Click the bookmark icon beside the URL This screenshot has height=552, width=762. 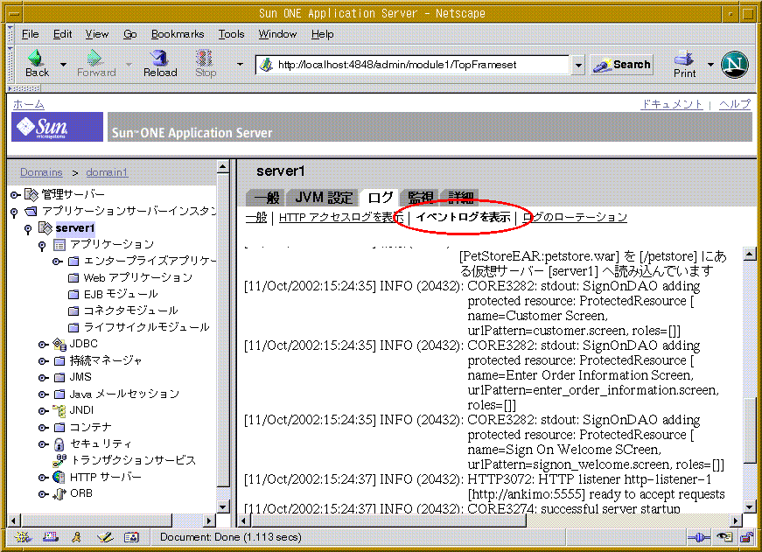tap(266, 65)
